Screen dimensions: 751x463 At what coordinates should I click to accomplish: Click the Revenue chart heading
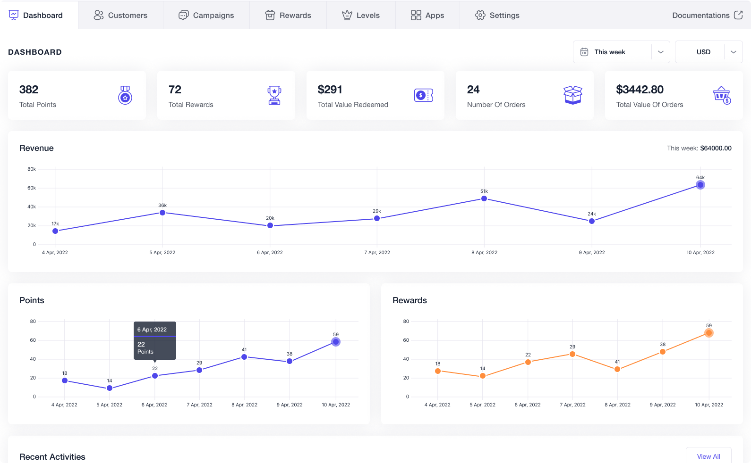coord(36,148)
